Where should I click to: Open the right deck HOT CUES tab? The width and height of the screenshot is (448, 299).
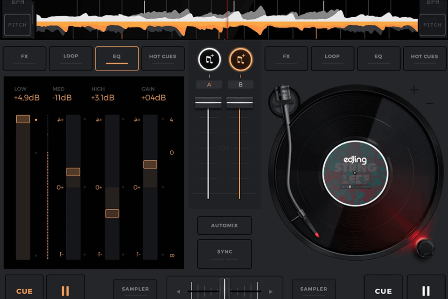425,58
